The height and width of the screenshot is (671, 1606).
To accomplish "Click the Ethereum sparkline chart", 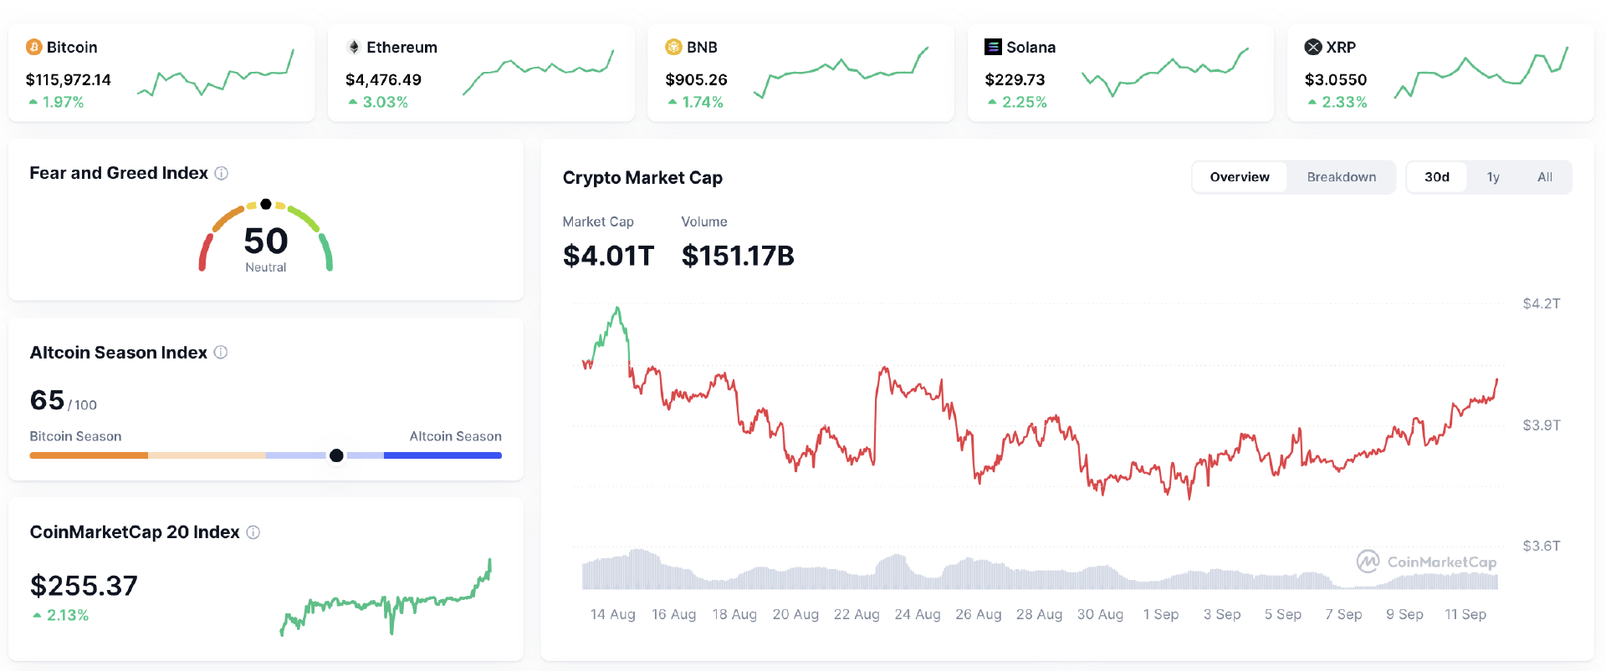I will [538, 73].
